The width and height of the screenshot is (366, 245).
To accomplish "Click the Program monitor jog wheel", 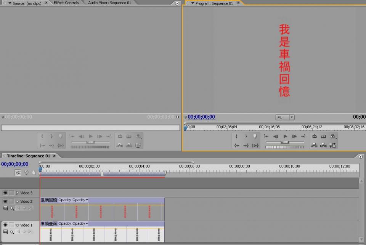I will point(285,147).
